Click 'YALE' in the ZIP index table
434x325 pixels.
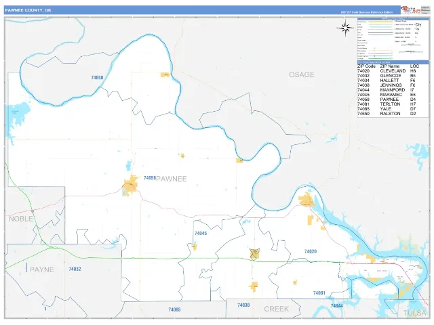point(386,109)
